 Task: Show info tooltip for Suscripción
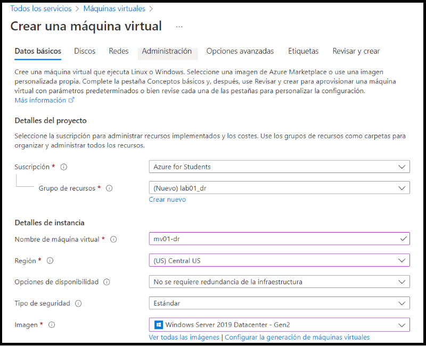pyautogui.click(x=63, y=167)
